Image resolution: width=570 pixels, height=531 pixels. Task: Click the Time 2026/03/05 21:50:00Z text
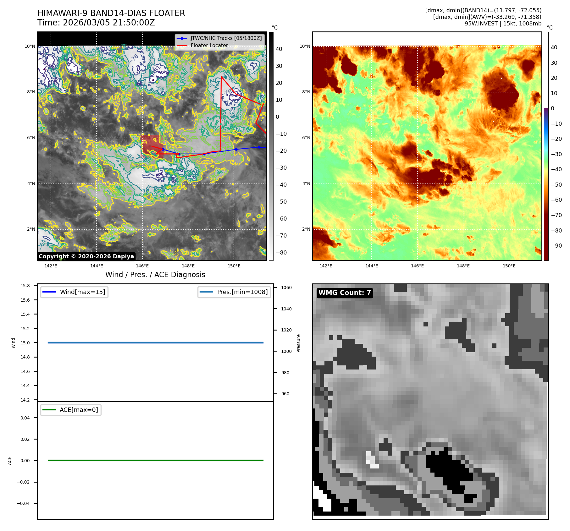[x=96, y=23]
